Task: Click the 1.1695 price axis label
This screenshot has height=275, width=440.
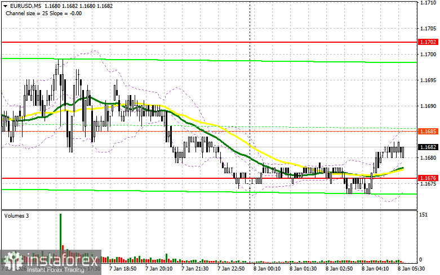Action: point(428,80)
